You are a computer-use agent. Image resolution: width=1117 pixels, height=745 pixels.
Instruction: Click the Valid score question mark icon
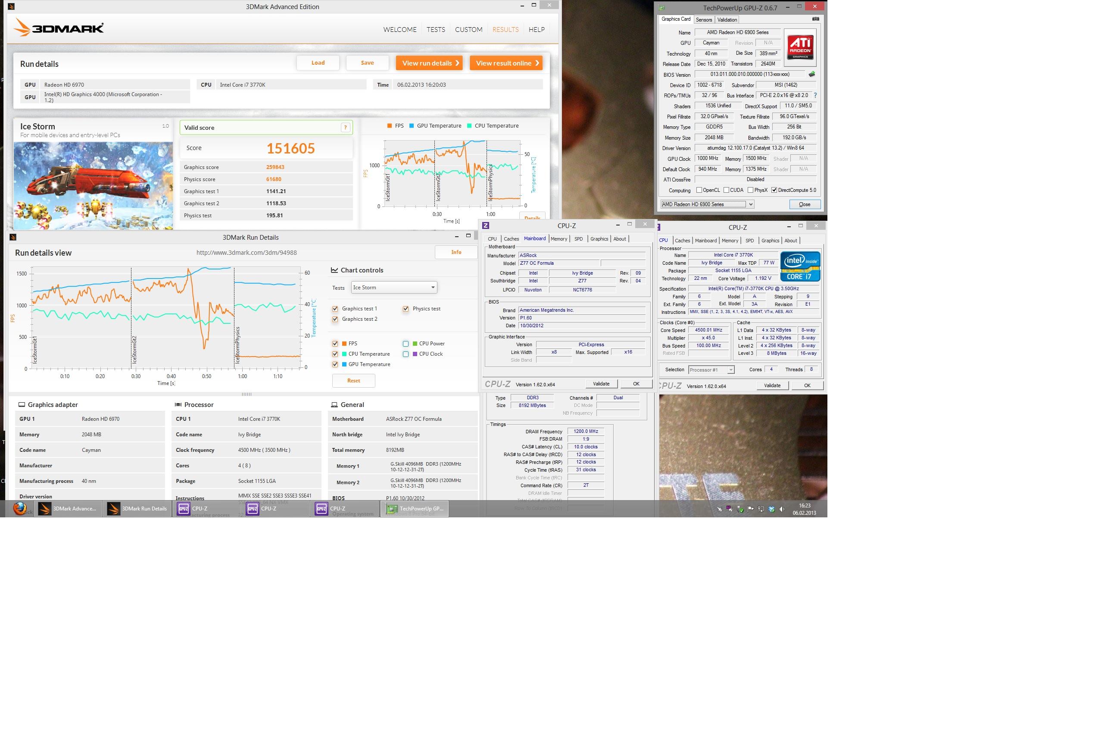[345, 127]
